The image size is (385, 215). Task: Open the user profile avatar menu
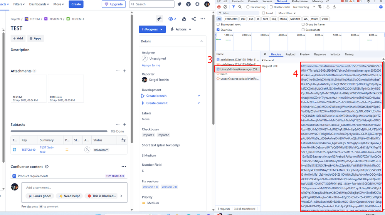pos(207,4)
